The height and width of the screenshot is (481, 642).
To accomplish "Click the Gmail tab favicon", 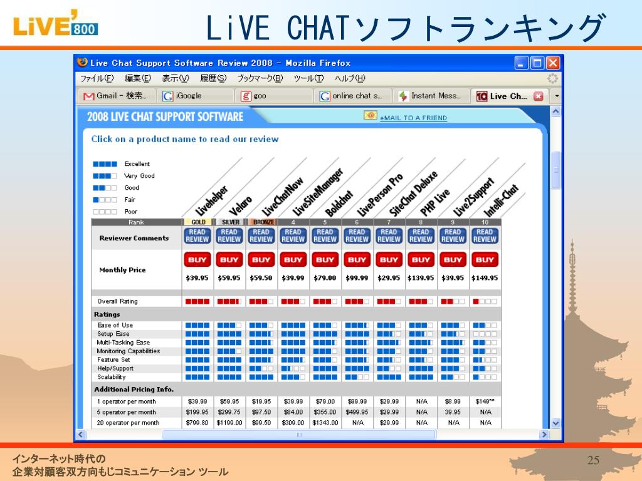I will (x=88, y=96).
